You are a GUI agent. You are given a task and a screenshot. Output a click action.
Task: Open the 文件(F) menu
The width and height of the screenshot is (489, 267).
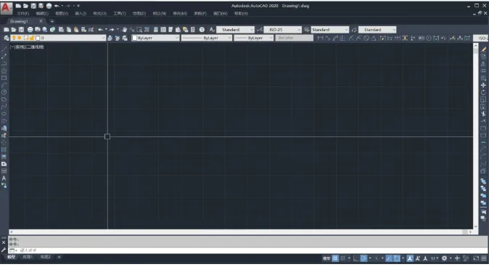(x=23, y=13)
